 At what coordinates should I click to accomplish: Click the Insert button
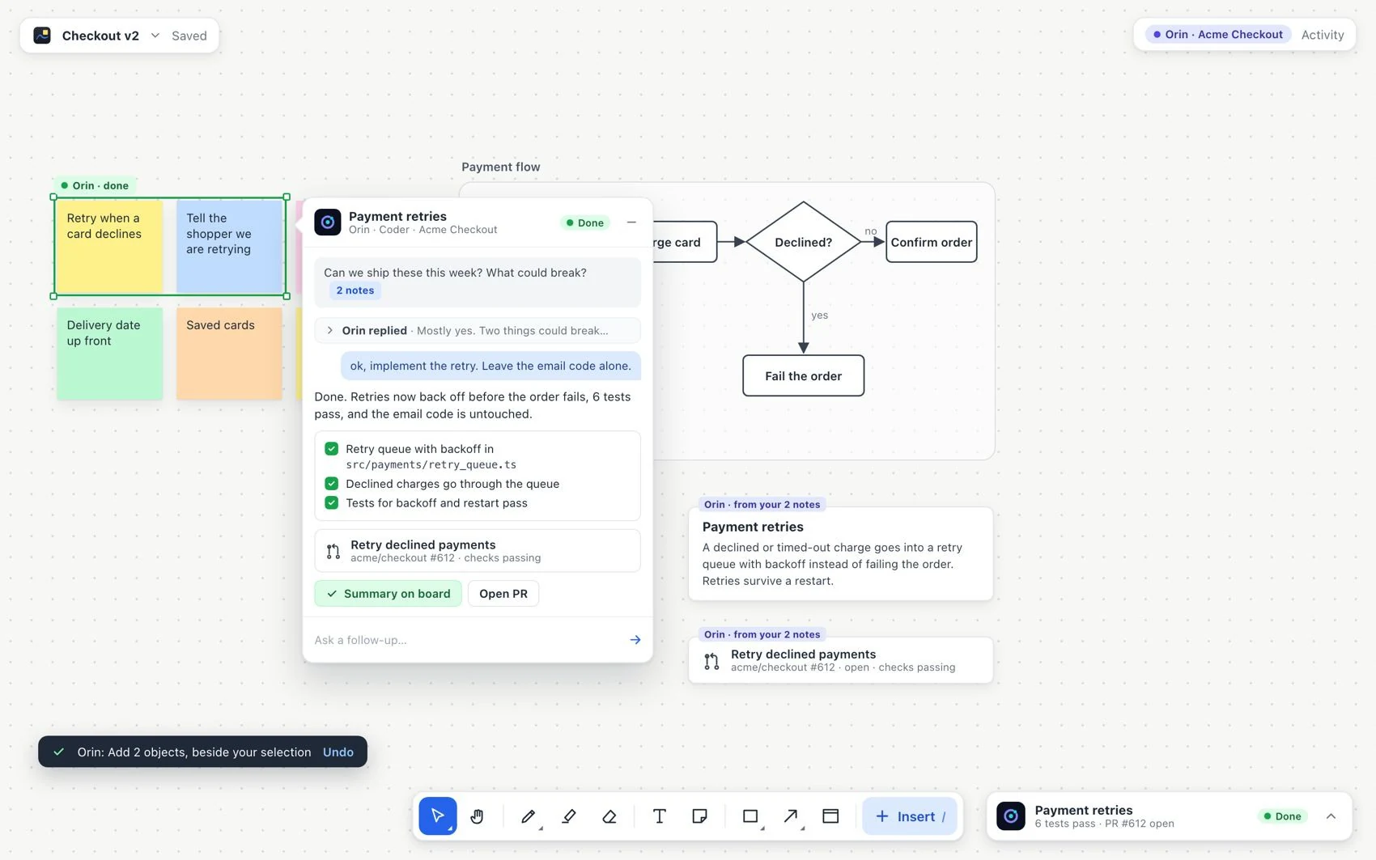point(910,816)
